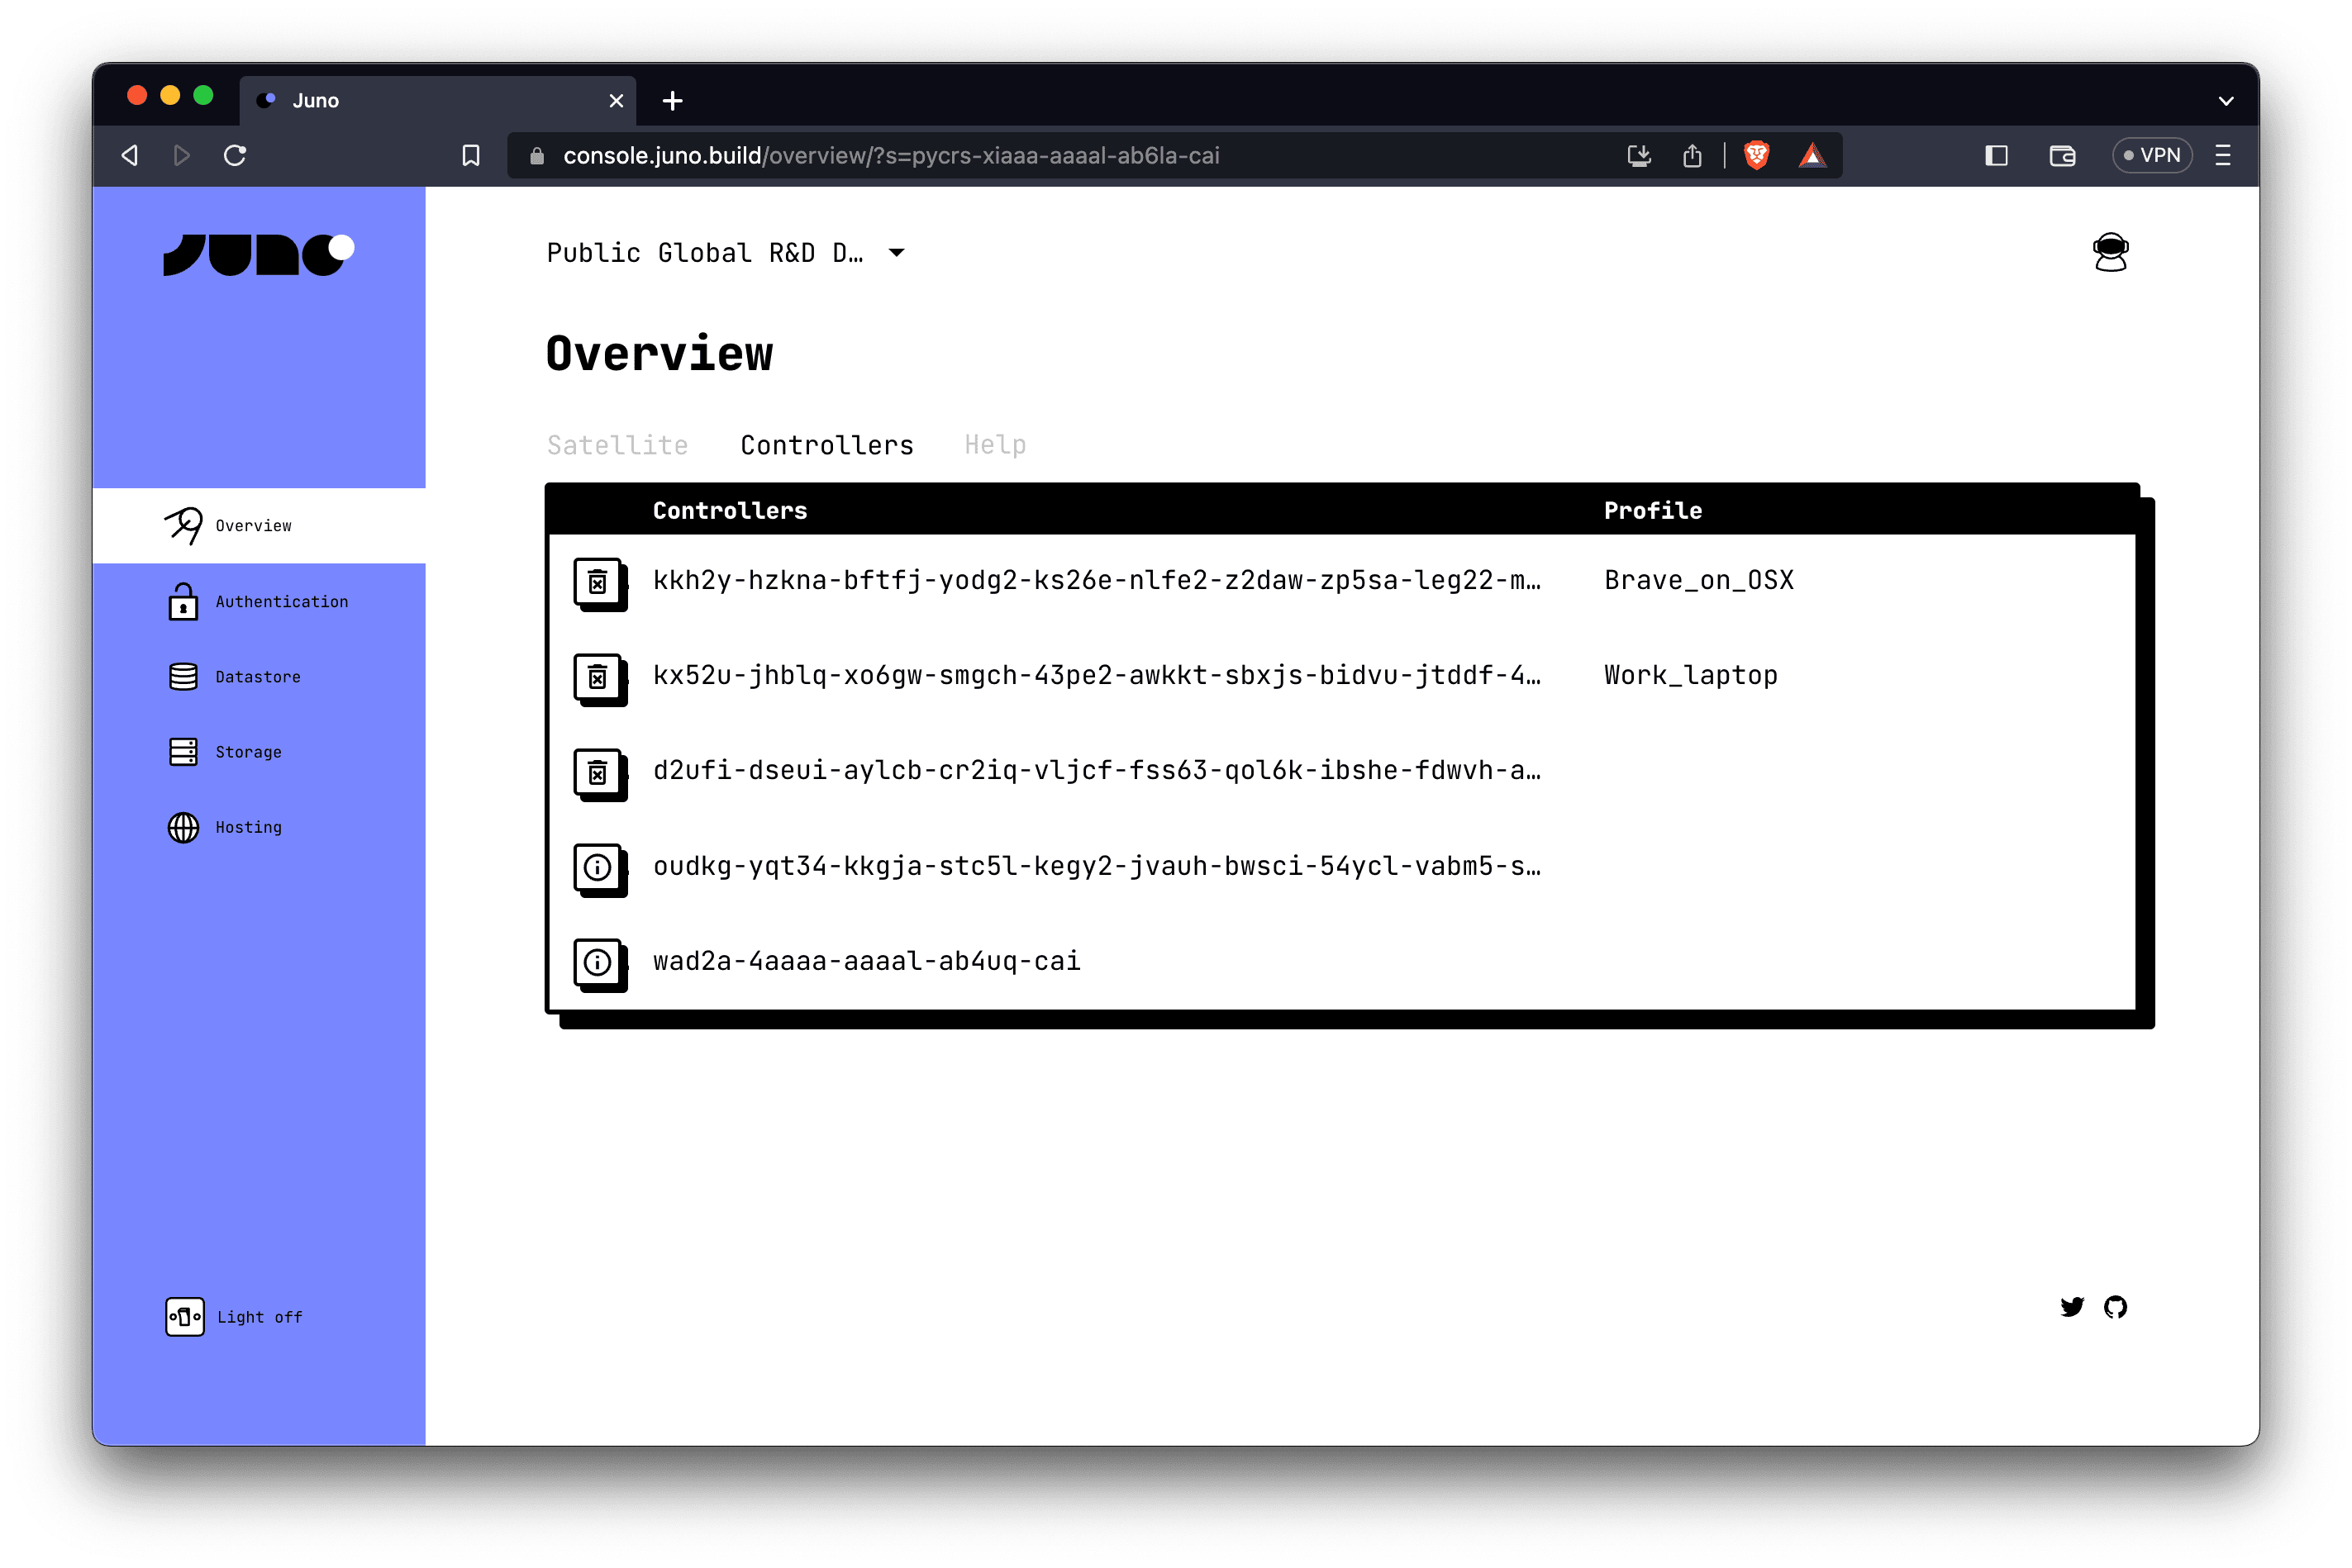Open Juno's Twitter page icon
The height and width of the screenshot is (1568, 2352).
pyautogui.click(x=2072, y=1307)
